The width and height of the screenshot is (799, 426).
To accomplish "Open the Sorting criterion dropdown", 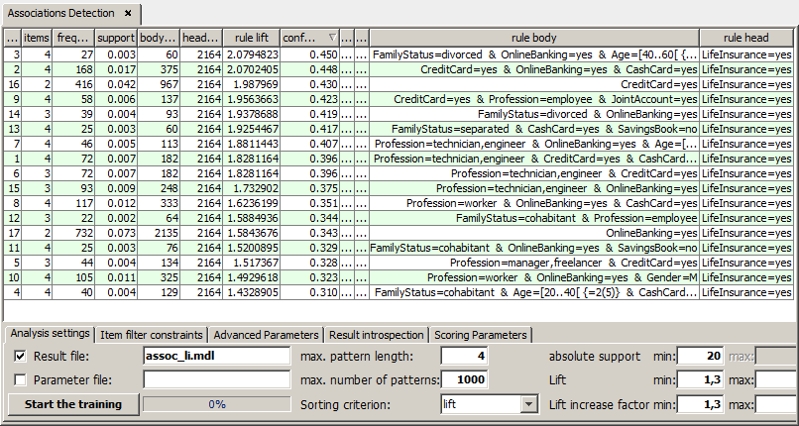I will (529, 404).
